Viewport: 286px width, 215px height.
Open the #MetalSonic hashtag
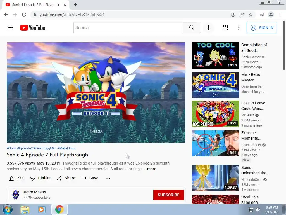[x=67, y=148]
